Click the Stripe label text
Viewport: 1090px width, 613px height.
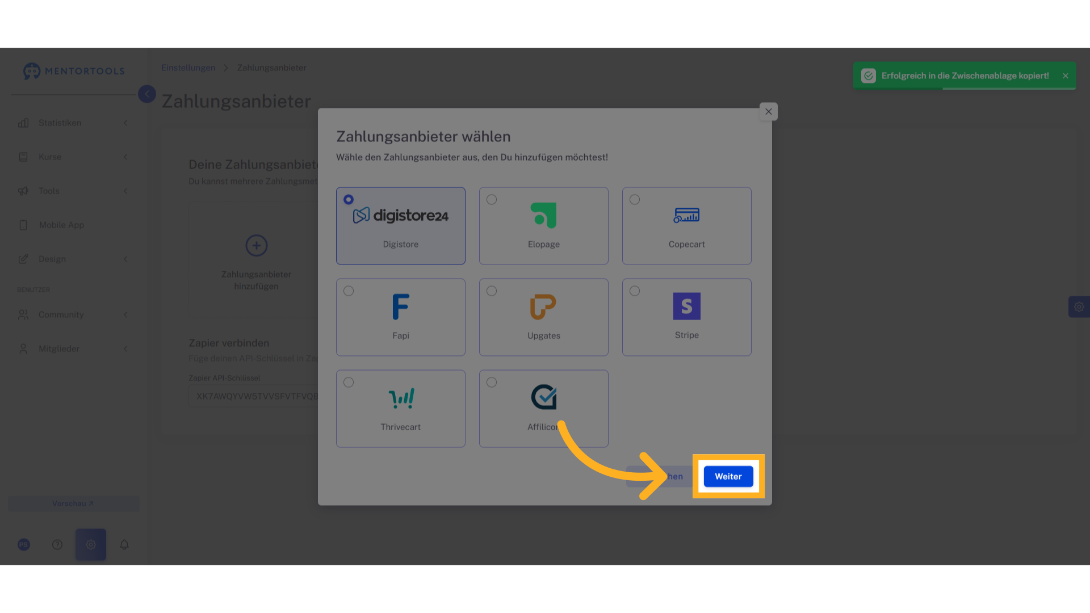click(687, 335)
